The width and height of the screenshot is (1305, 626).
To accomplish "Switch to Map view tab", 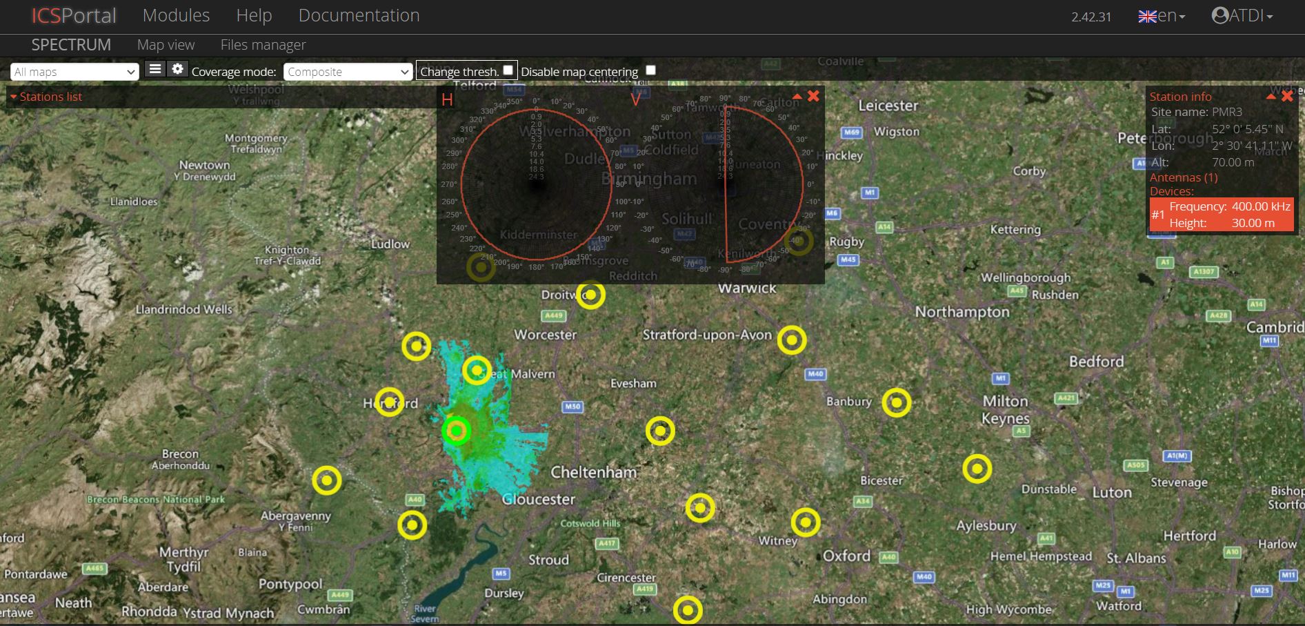I will [166, 45].
